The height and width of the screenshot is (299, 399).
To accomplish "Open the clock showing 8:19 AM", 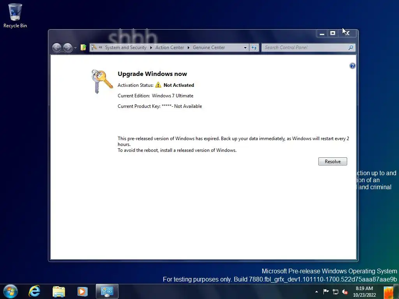I will point(364,292).
